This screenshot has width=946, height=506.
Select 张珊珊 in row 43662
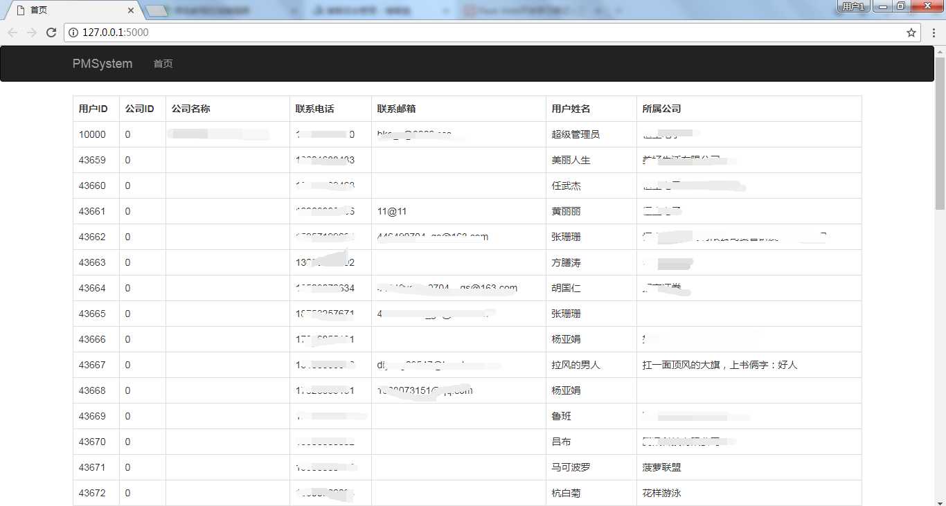click(x=566, y=237)
